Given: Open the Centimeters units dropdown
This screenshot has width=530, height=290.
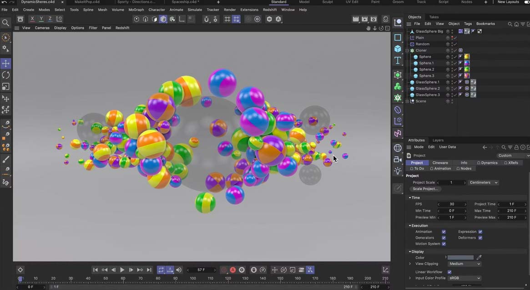Looking at the screenshot, I should 483,182.
